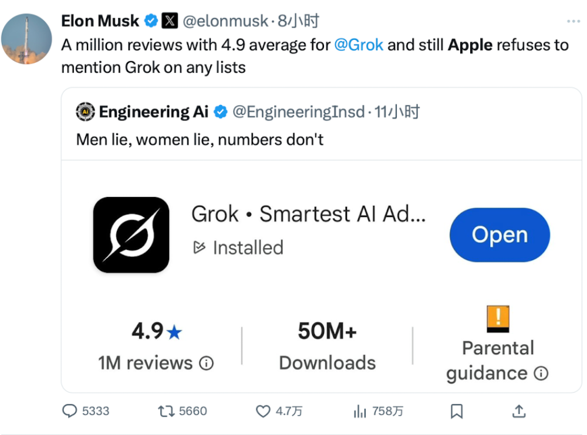View analytics via the bar chart icon
Viewport: 587px width, 435px height.
360,411
